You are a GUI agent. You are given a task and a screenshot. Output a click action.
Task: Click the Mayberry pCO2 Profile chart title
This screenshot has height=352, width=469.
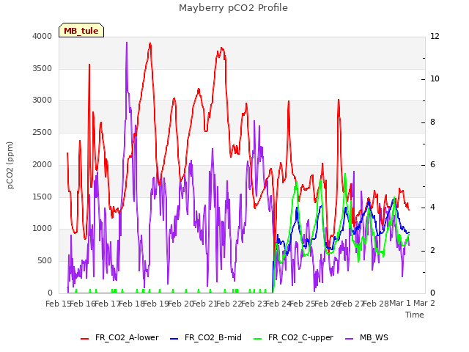[233, 8]
